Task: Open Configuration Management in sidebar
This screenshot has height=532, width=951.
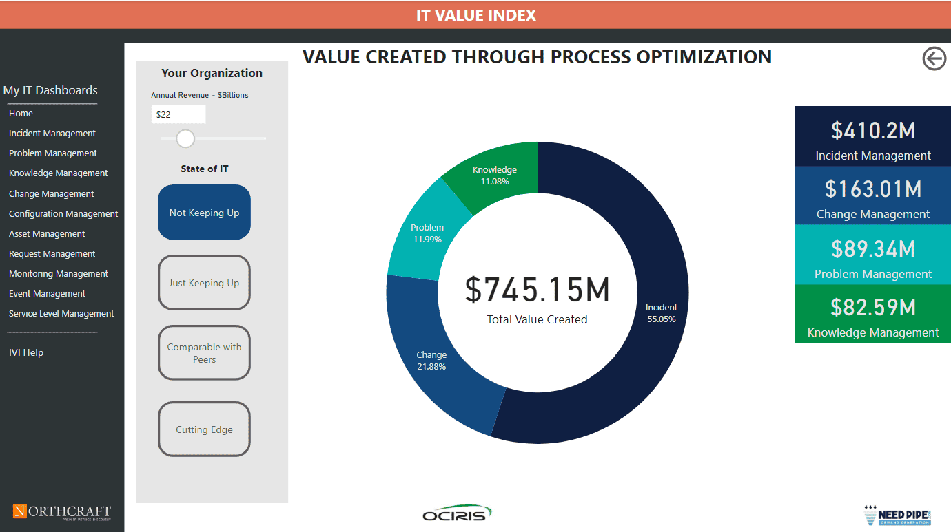Action: [x=63, y=214]
